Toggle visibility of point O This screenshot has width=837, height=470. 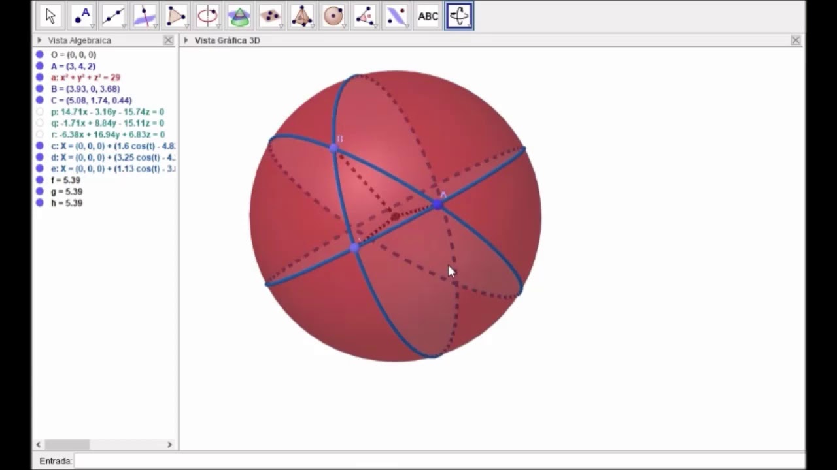40,55
